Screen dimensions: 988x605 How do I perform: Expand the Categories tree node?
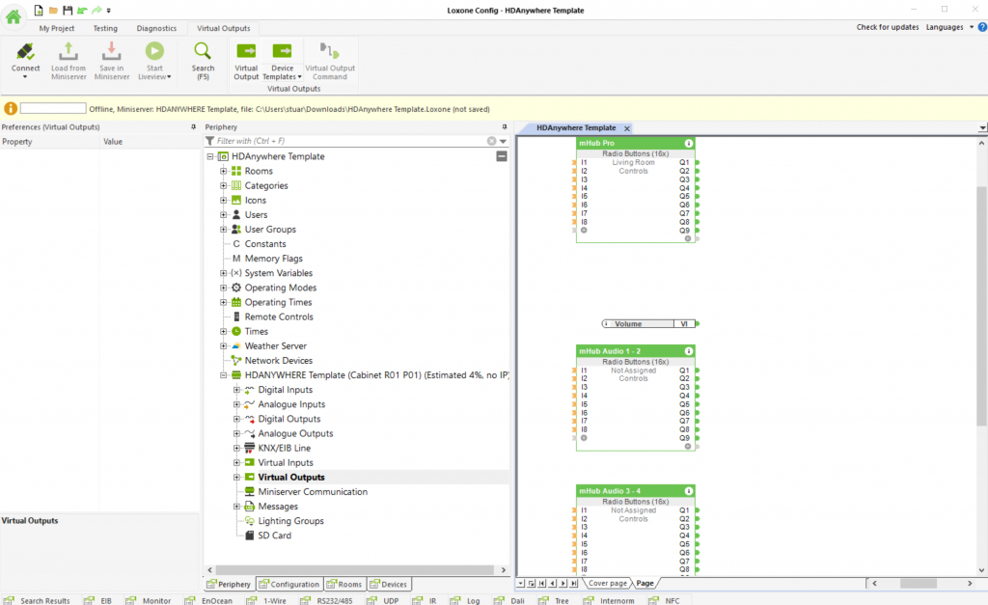pos(223,185)
